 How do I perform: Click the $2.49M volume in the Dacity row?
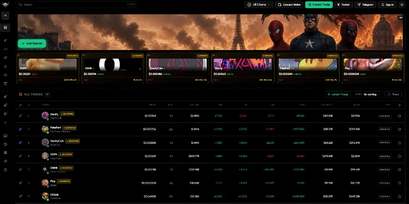pyautogui.click(x=195, y=116)
